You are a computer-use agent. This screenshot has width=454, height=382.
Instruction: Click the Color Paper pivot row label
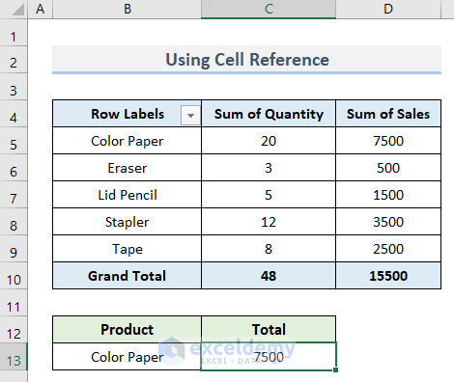pyautogui.click(x=128, y=141)
